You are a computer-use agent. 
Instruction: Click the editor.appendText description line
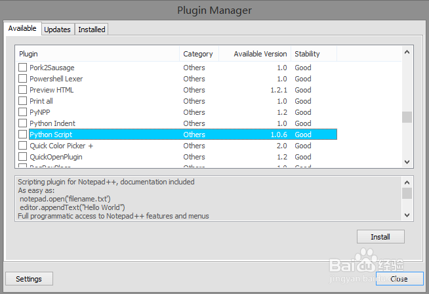coord(72,207)
